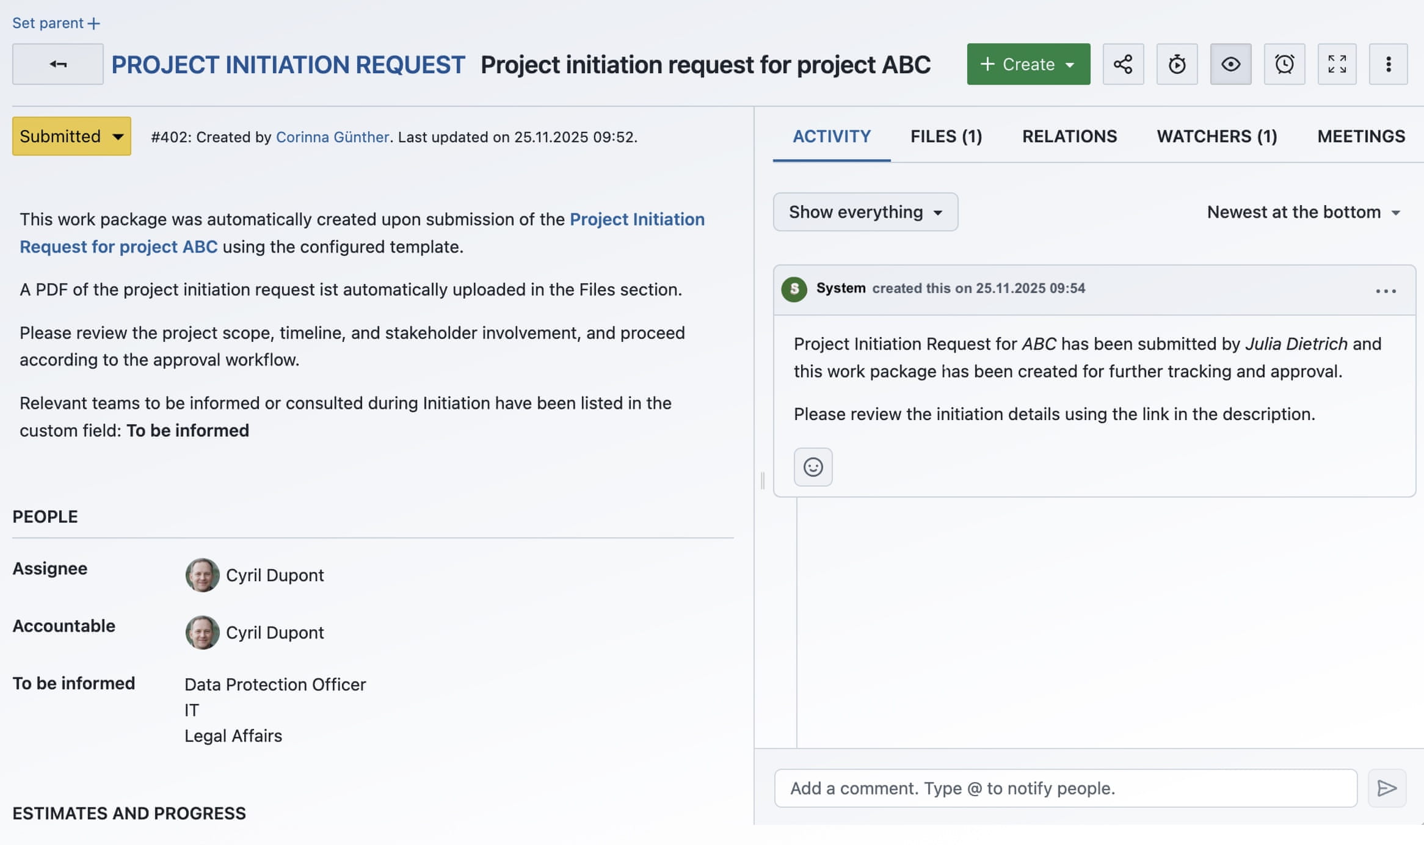Enter full screen view
The width and height of the screenshot is (1424, 845).
1337,64
